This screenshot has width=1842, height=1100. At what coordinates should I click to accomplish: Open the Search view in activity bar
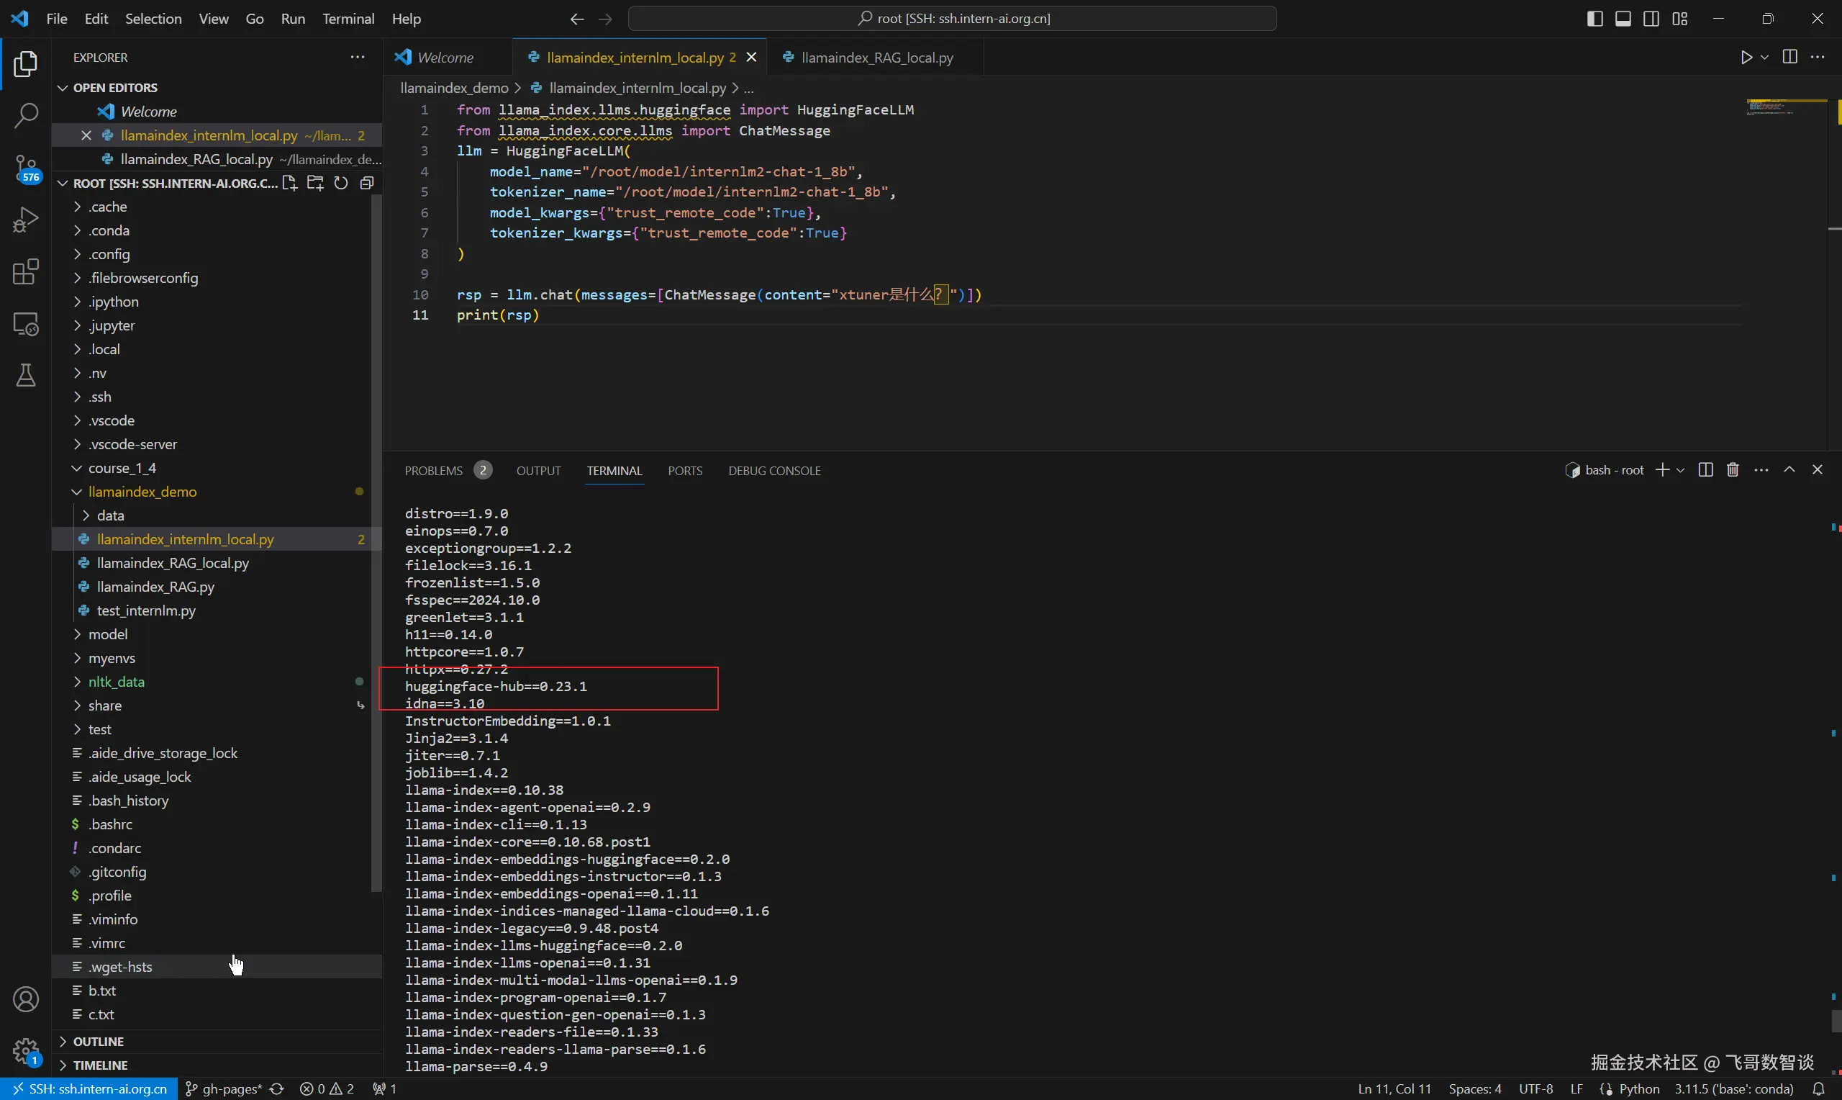click(x=26, y=116)
